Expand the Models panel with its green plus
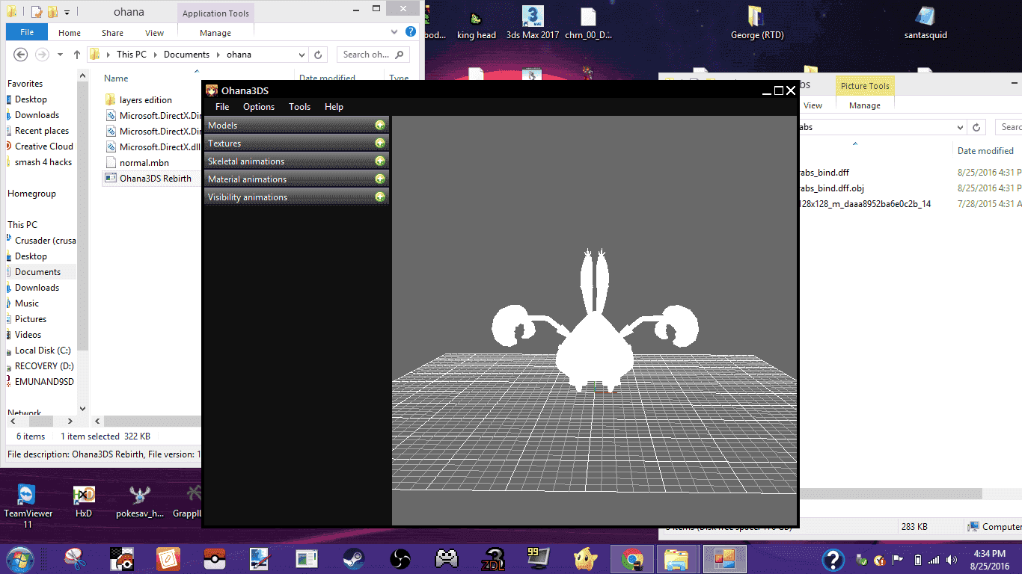Screen dimensions: 1022x574 click(x=380, y=126)
